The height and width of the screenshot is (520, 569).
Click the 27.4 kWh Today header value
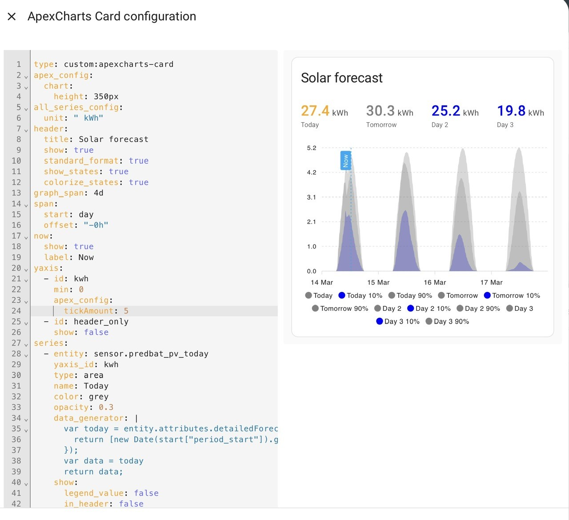point(325,111)
